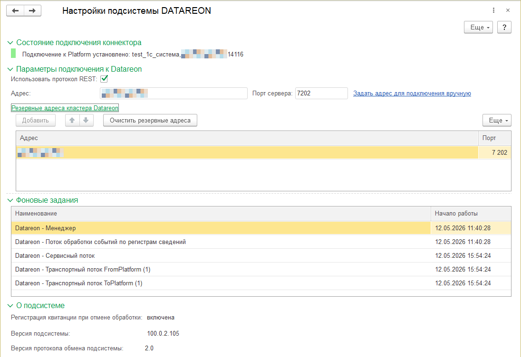
Task: Collapse the 'О подсистеме' section
Action: coord(10,305)
